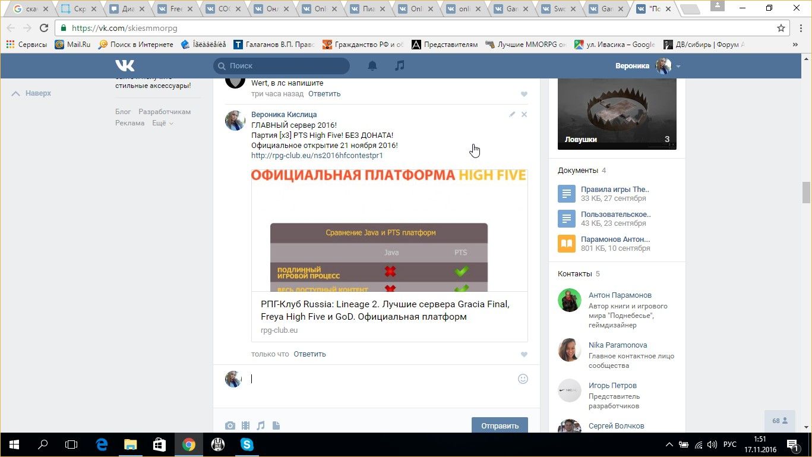The image size is (812, 457).
Task: Open the Правила игры The.. document
Action: [x=615, y=190]
